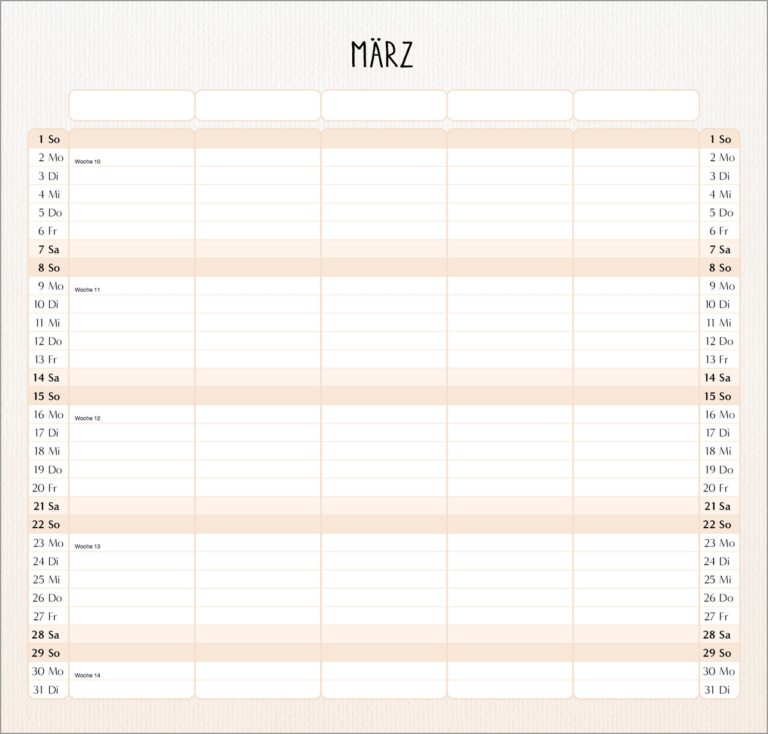Select the Woche 12 week label
Screen dimensions: 768x734
pos(88,418)
